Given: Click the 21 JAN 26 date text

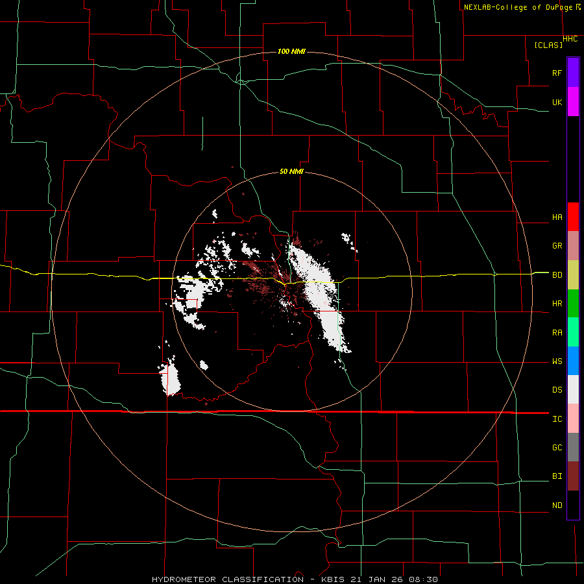Looking at the screenshot, I should [377, 579].
